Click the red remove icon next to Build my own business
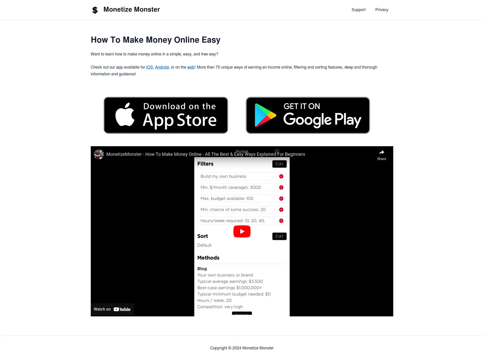The image size is (484, 361). (281, 176)
